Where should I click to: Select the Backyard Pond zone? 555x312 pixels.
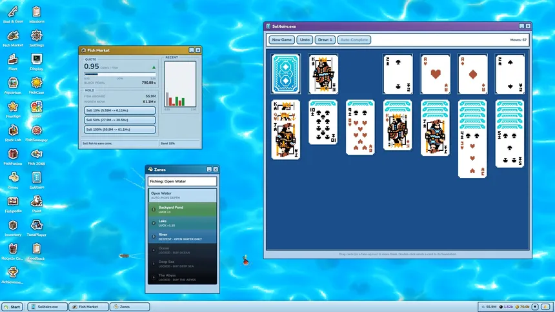[x=182, y=209]
